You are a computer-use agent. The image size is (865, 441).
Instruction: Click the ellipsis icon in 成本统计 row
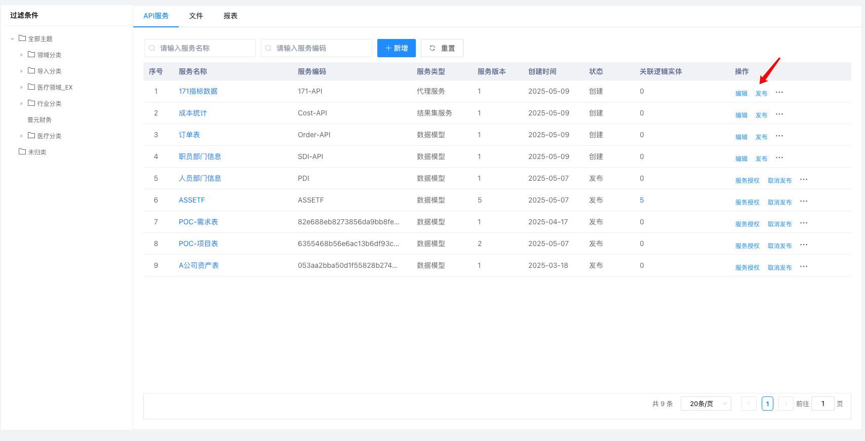point(779,114)
